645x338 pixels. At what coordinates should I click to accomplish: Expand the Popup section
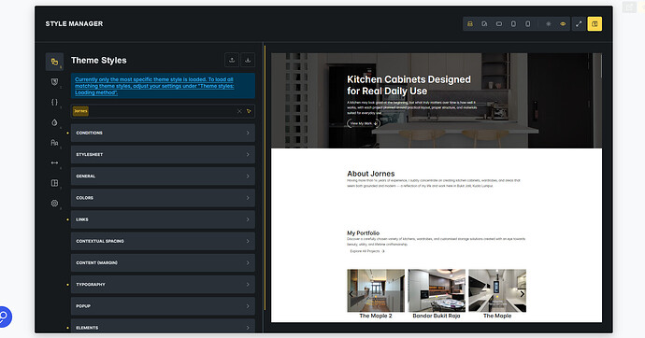coord(163,306)
